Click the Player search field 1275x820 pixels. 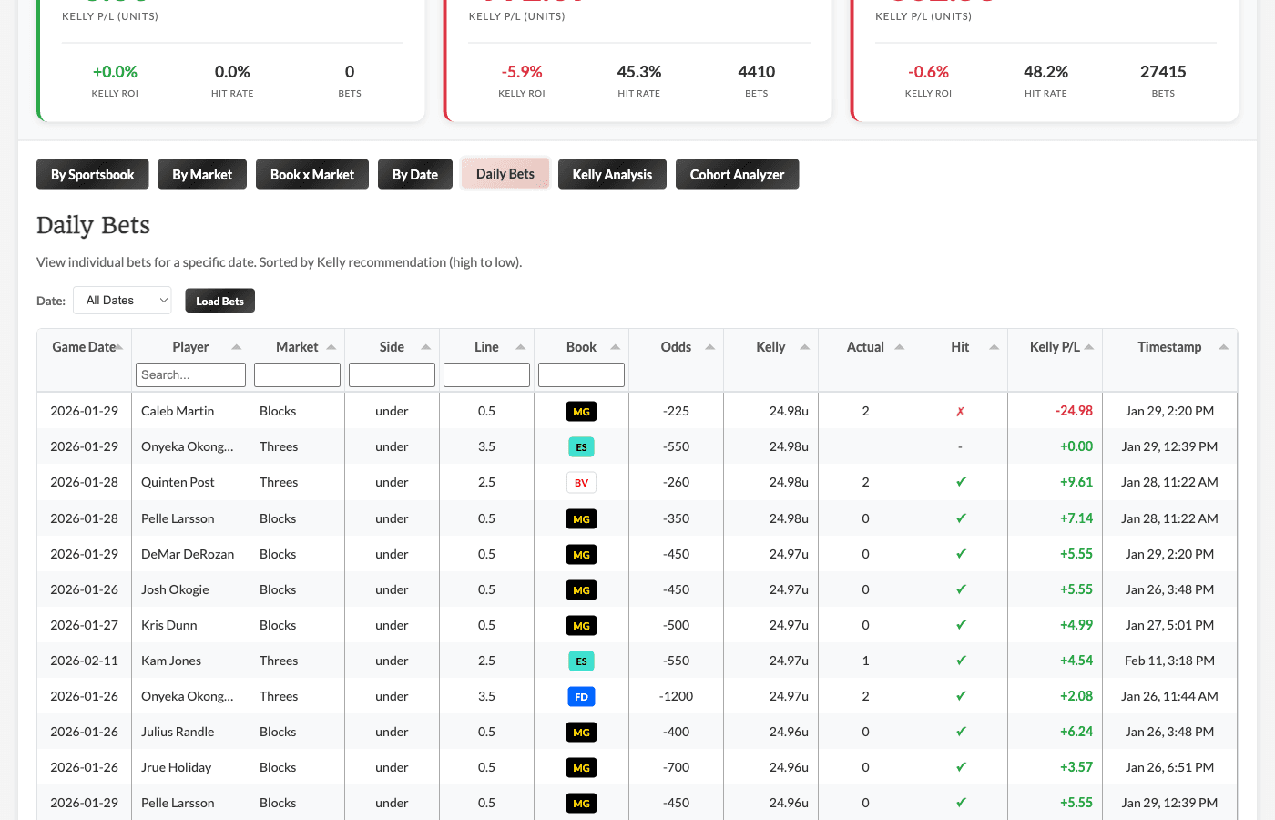coord(190,374)
